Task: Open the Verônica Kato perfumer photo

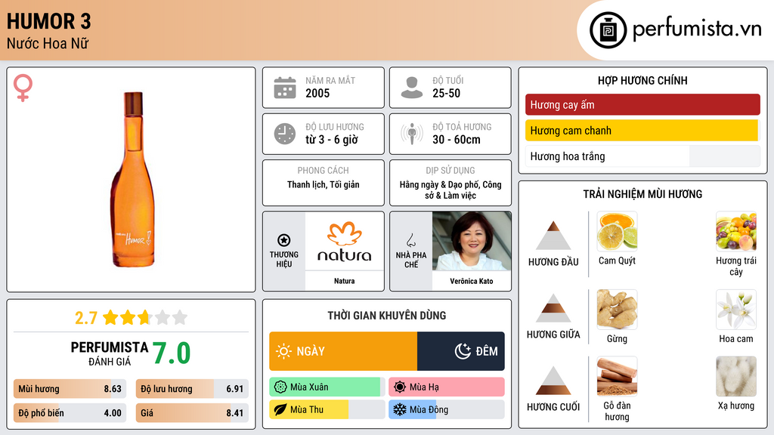Action: point(472,241)
